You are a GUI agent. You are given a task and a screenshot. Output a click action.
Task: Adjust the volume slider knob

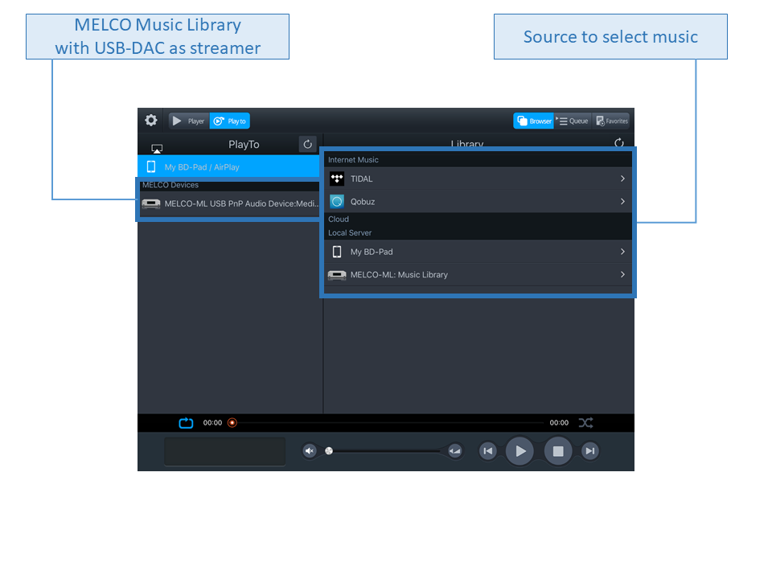(x=329, y=451)
